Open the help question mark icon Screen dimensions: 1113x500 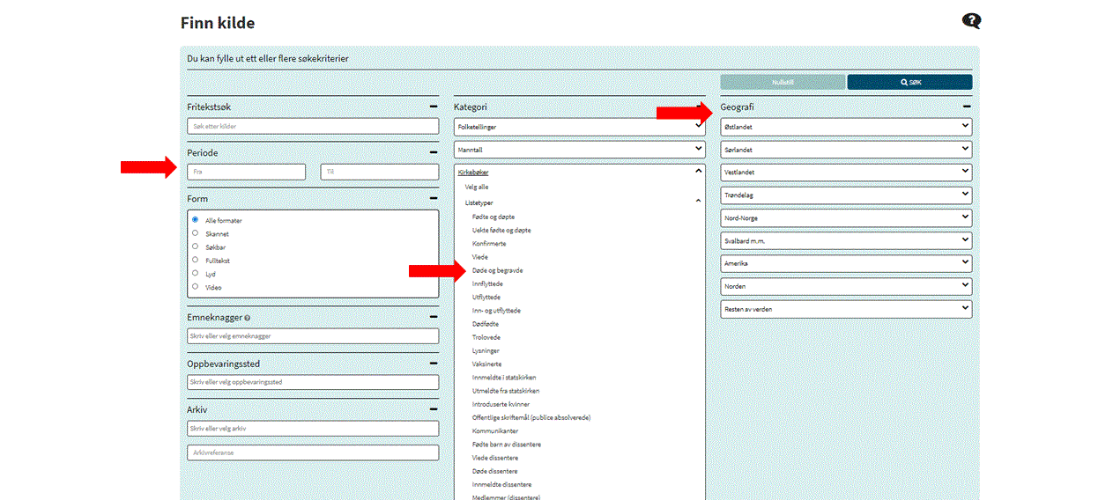(x=971, y=22)
